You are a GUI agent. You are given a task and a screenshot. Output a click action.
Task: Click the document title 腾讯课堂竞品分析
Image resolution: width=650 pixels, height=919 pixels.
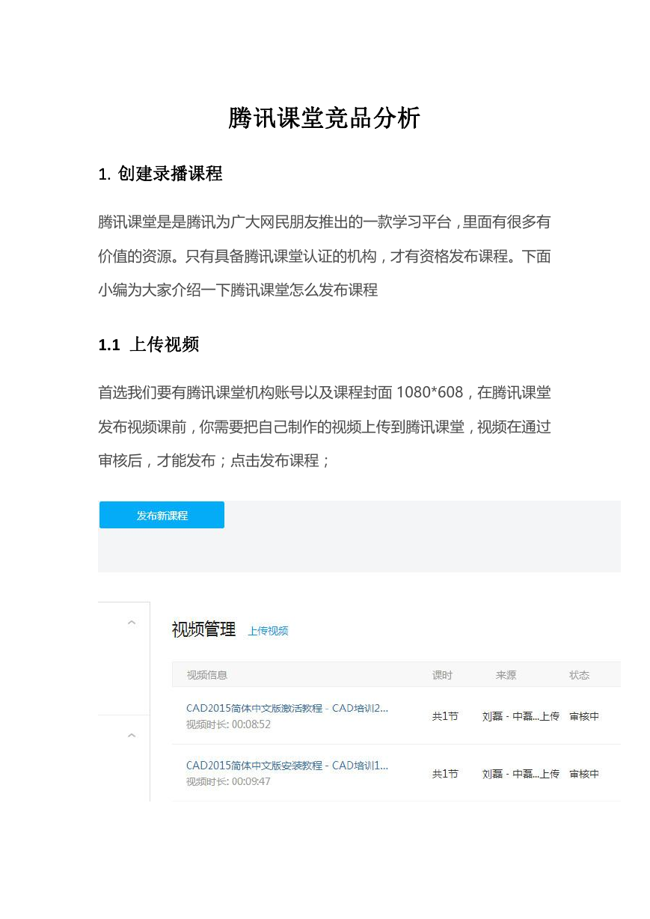(x=325, y=118)
